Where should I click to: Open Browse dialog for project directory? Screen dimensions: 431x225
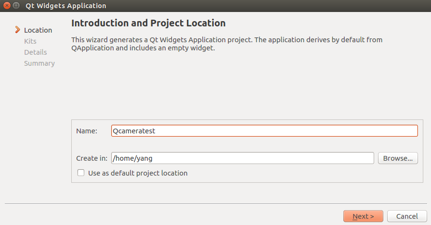click(x=398, y=158)
